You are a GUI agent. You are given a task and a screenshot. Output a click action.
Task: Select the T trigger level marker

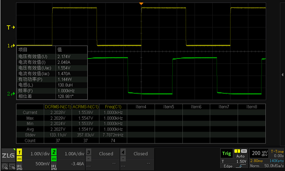coord(11,28)
